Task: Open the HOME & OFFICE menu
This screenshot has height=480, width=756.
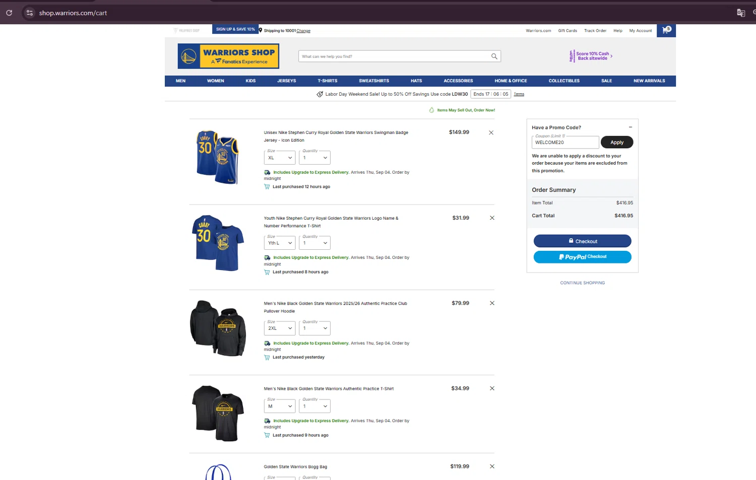Action: 511,81
